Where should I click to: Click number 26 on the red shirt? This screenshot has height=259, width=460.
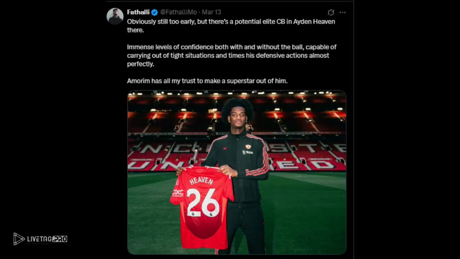coord(203,202)
